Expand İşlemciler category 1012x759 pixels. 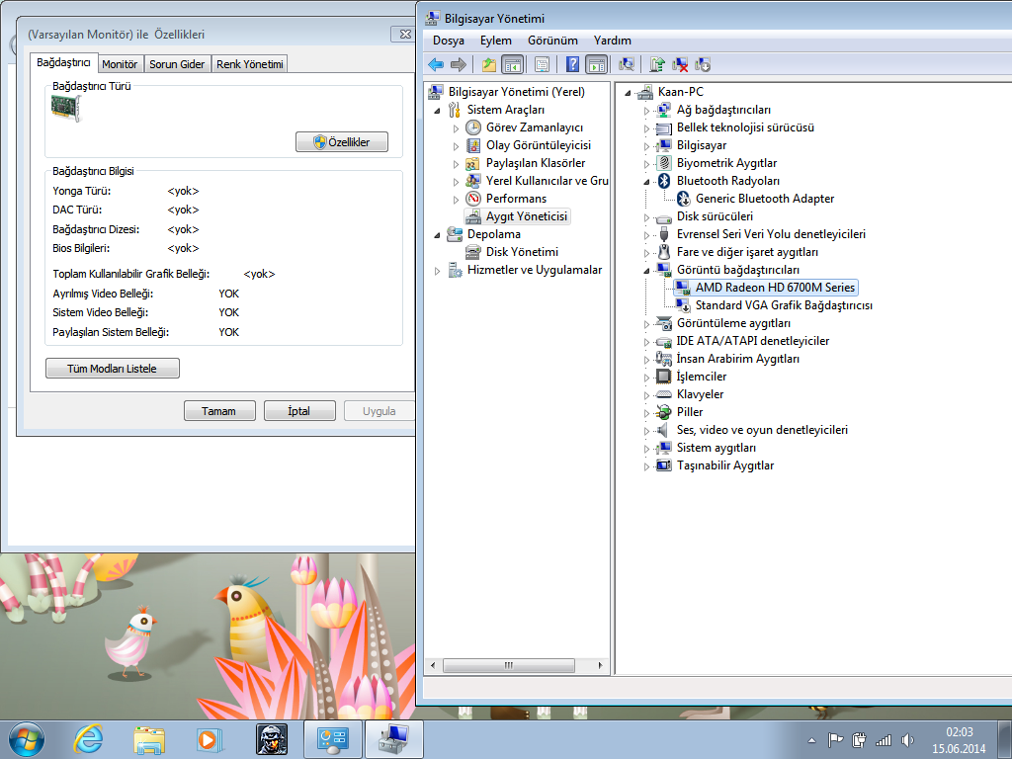[646, 378]
